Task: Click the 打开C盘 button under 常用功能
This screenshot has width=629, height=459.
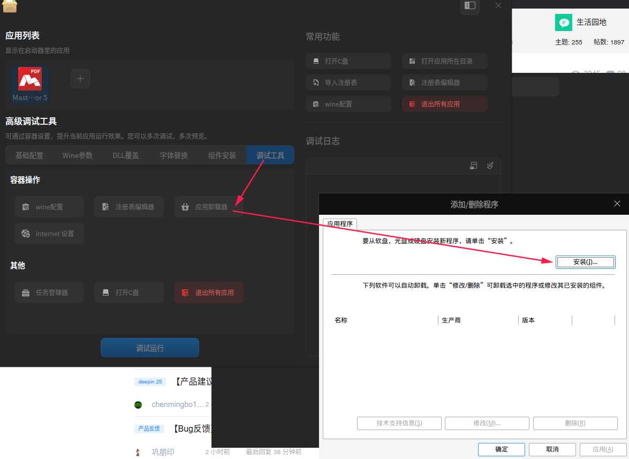Action: click(348, 61)
